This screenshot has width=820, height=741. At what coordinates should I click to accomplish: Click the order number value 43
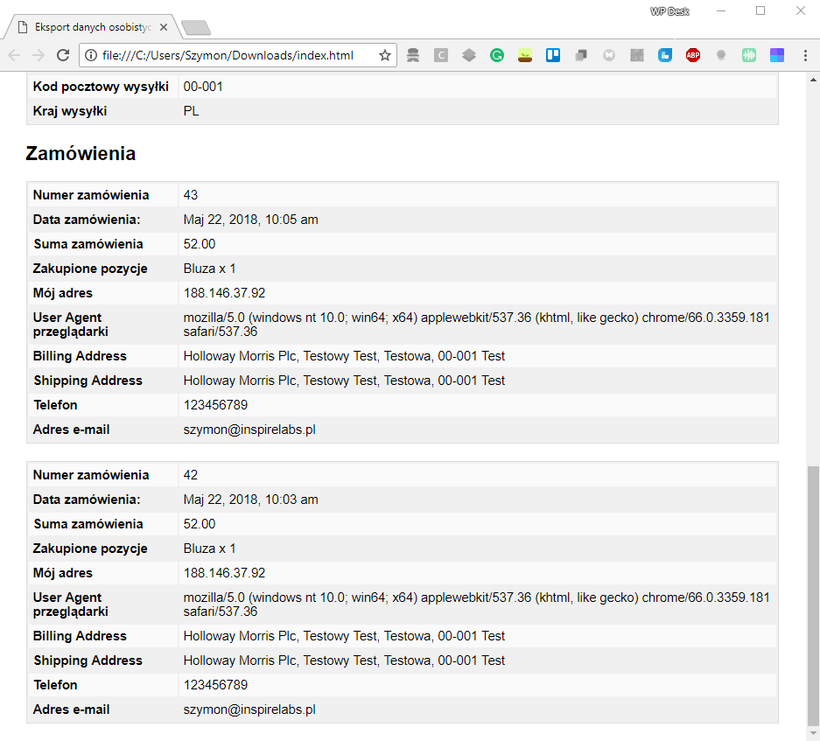(x=191, y=195)
